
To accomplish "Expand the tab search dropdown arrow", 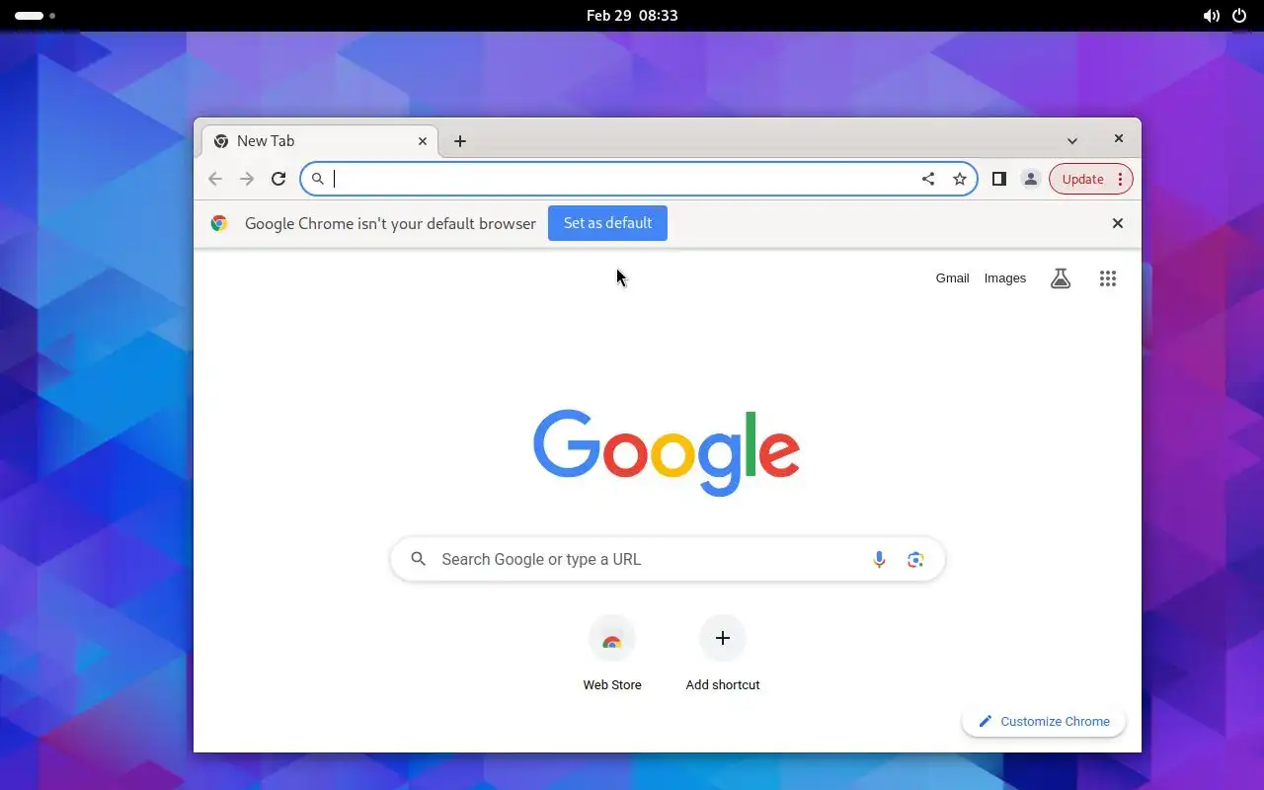I will (1072, 141).
